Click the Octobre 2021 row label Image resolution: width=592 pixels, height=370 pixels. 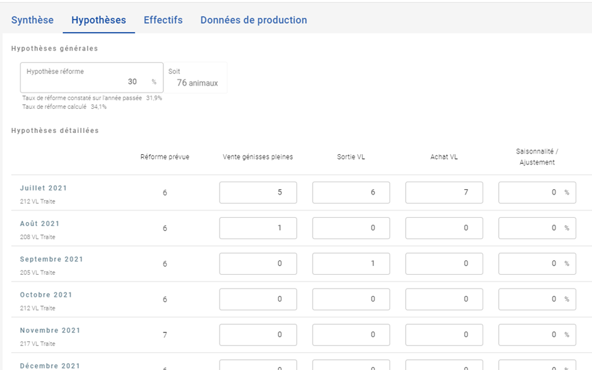(46, 295)
